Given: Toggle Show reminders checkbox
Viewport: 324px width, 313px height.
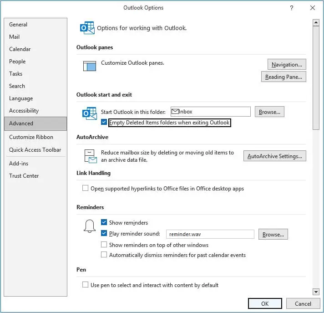Looking at the screenshot, I should point(104,222).
